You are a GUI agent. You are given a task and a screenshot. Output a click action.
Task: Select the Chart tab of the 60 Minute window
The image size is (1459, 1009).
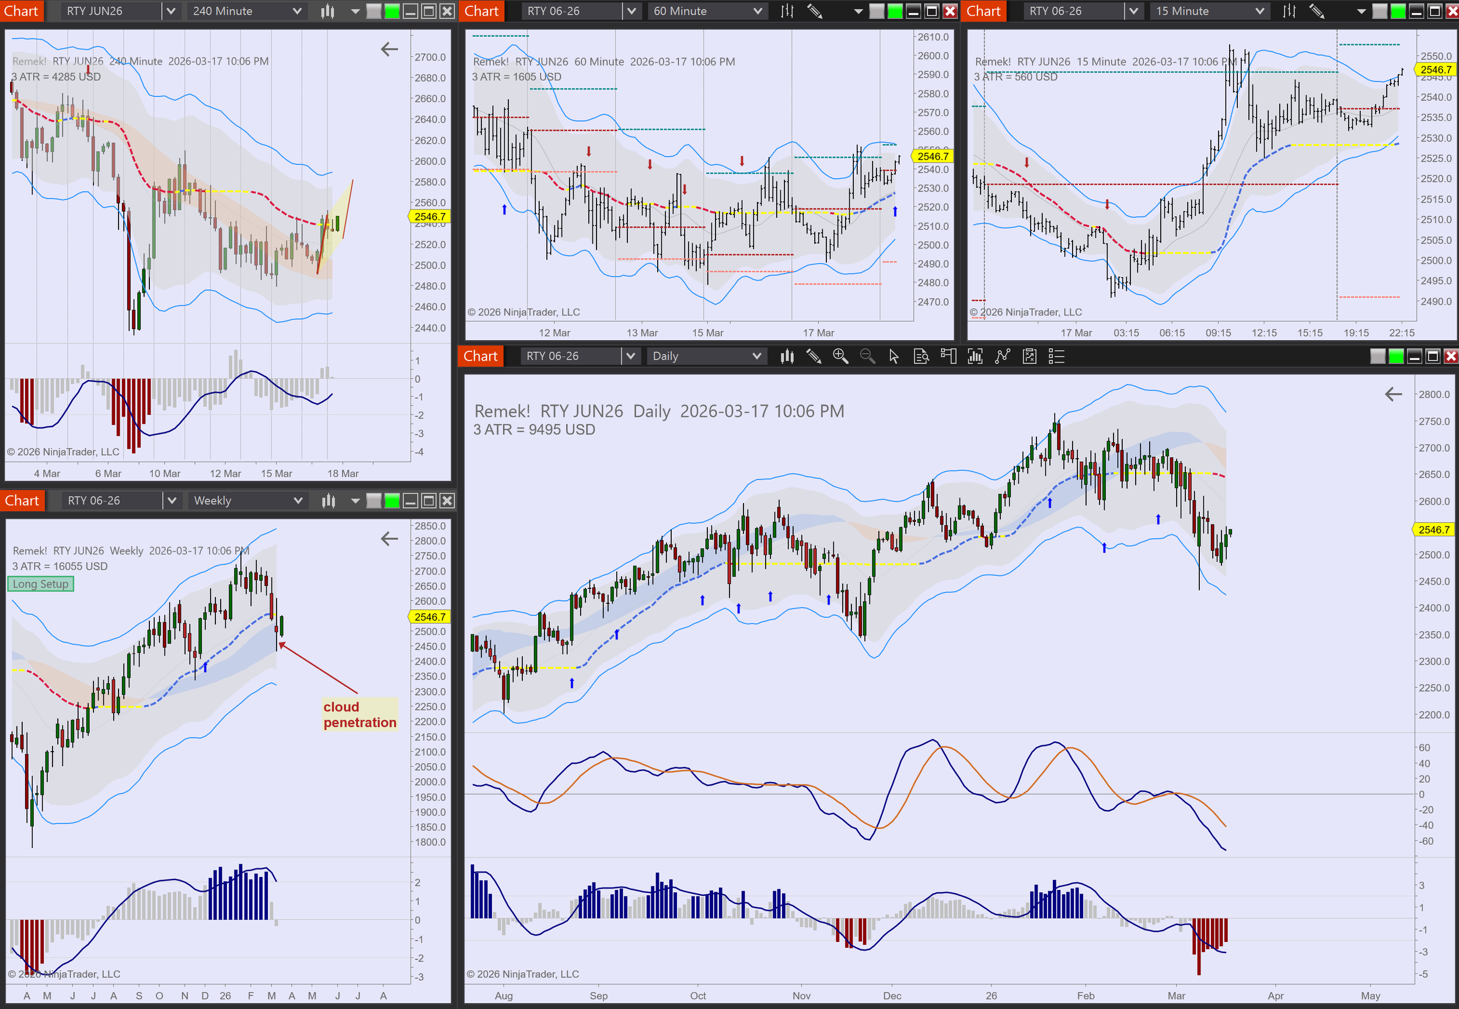tap(481, 11)
